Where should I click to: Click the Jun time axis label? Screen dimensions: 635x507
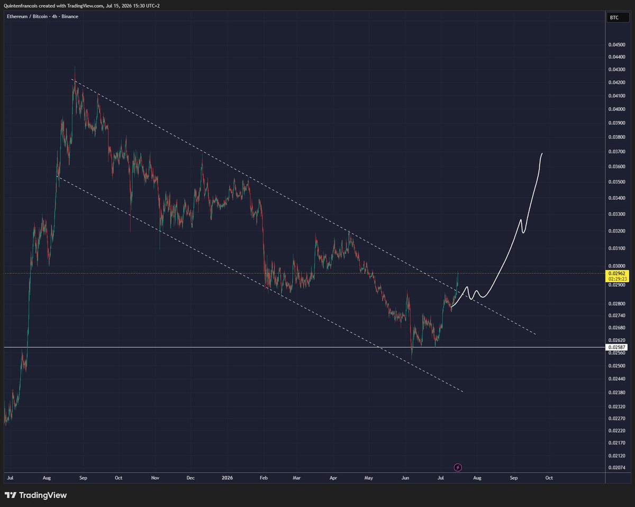pyautogui.click(x=405, y=478)
